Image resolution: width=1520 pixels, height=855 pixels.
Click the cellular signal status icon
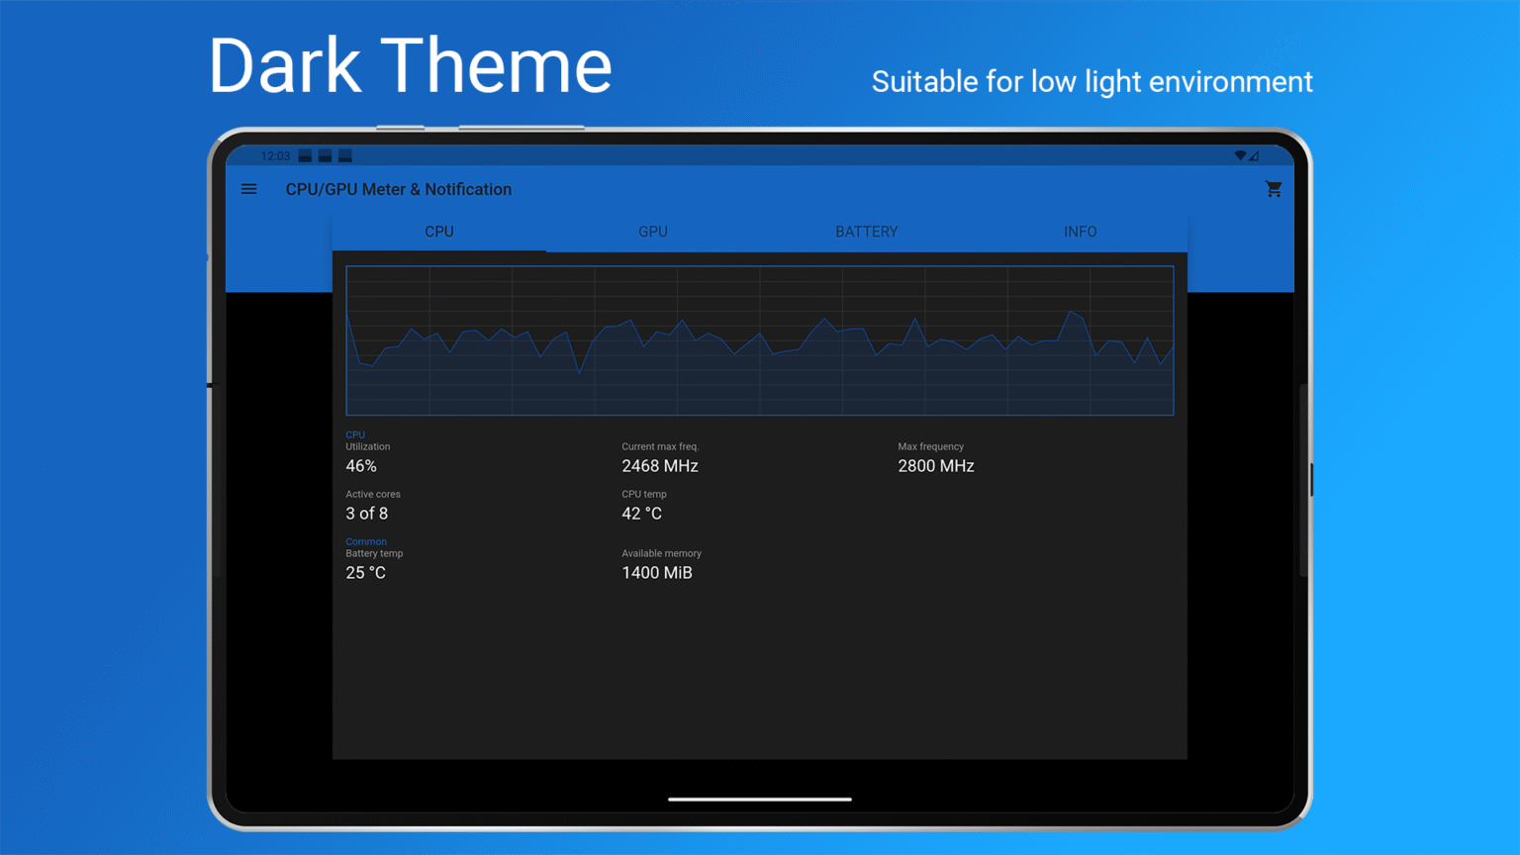coord(1254,155)
